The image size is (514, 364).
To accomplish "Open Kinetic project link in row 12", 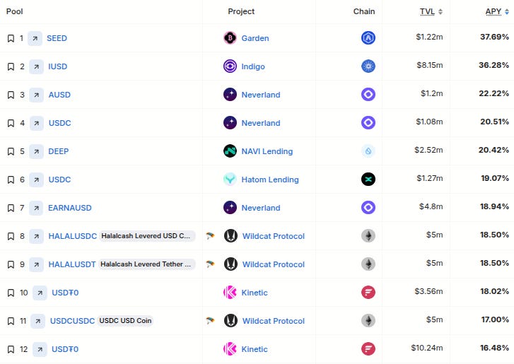I will 255,349.
